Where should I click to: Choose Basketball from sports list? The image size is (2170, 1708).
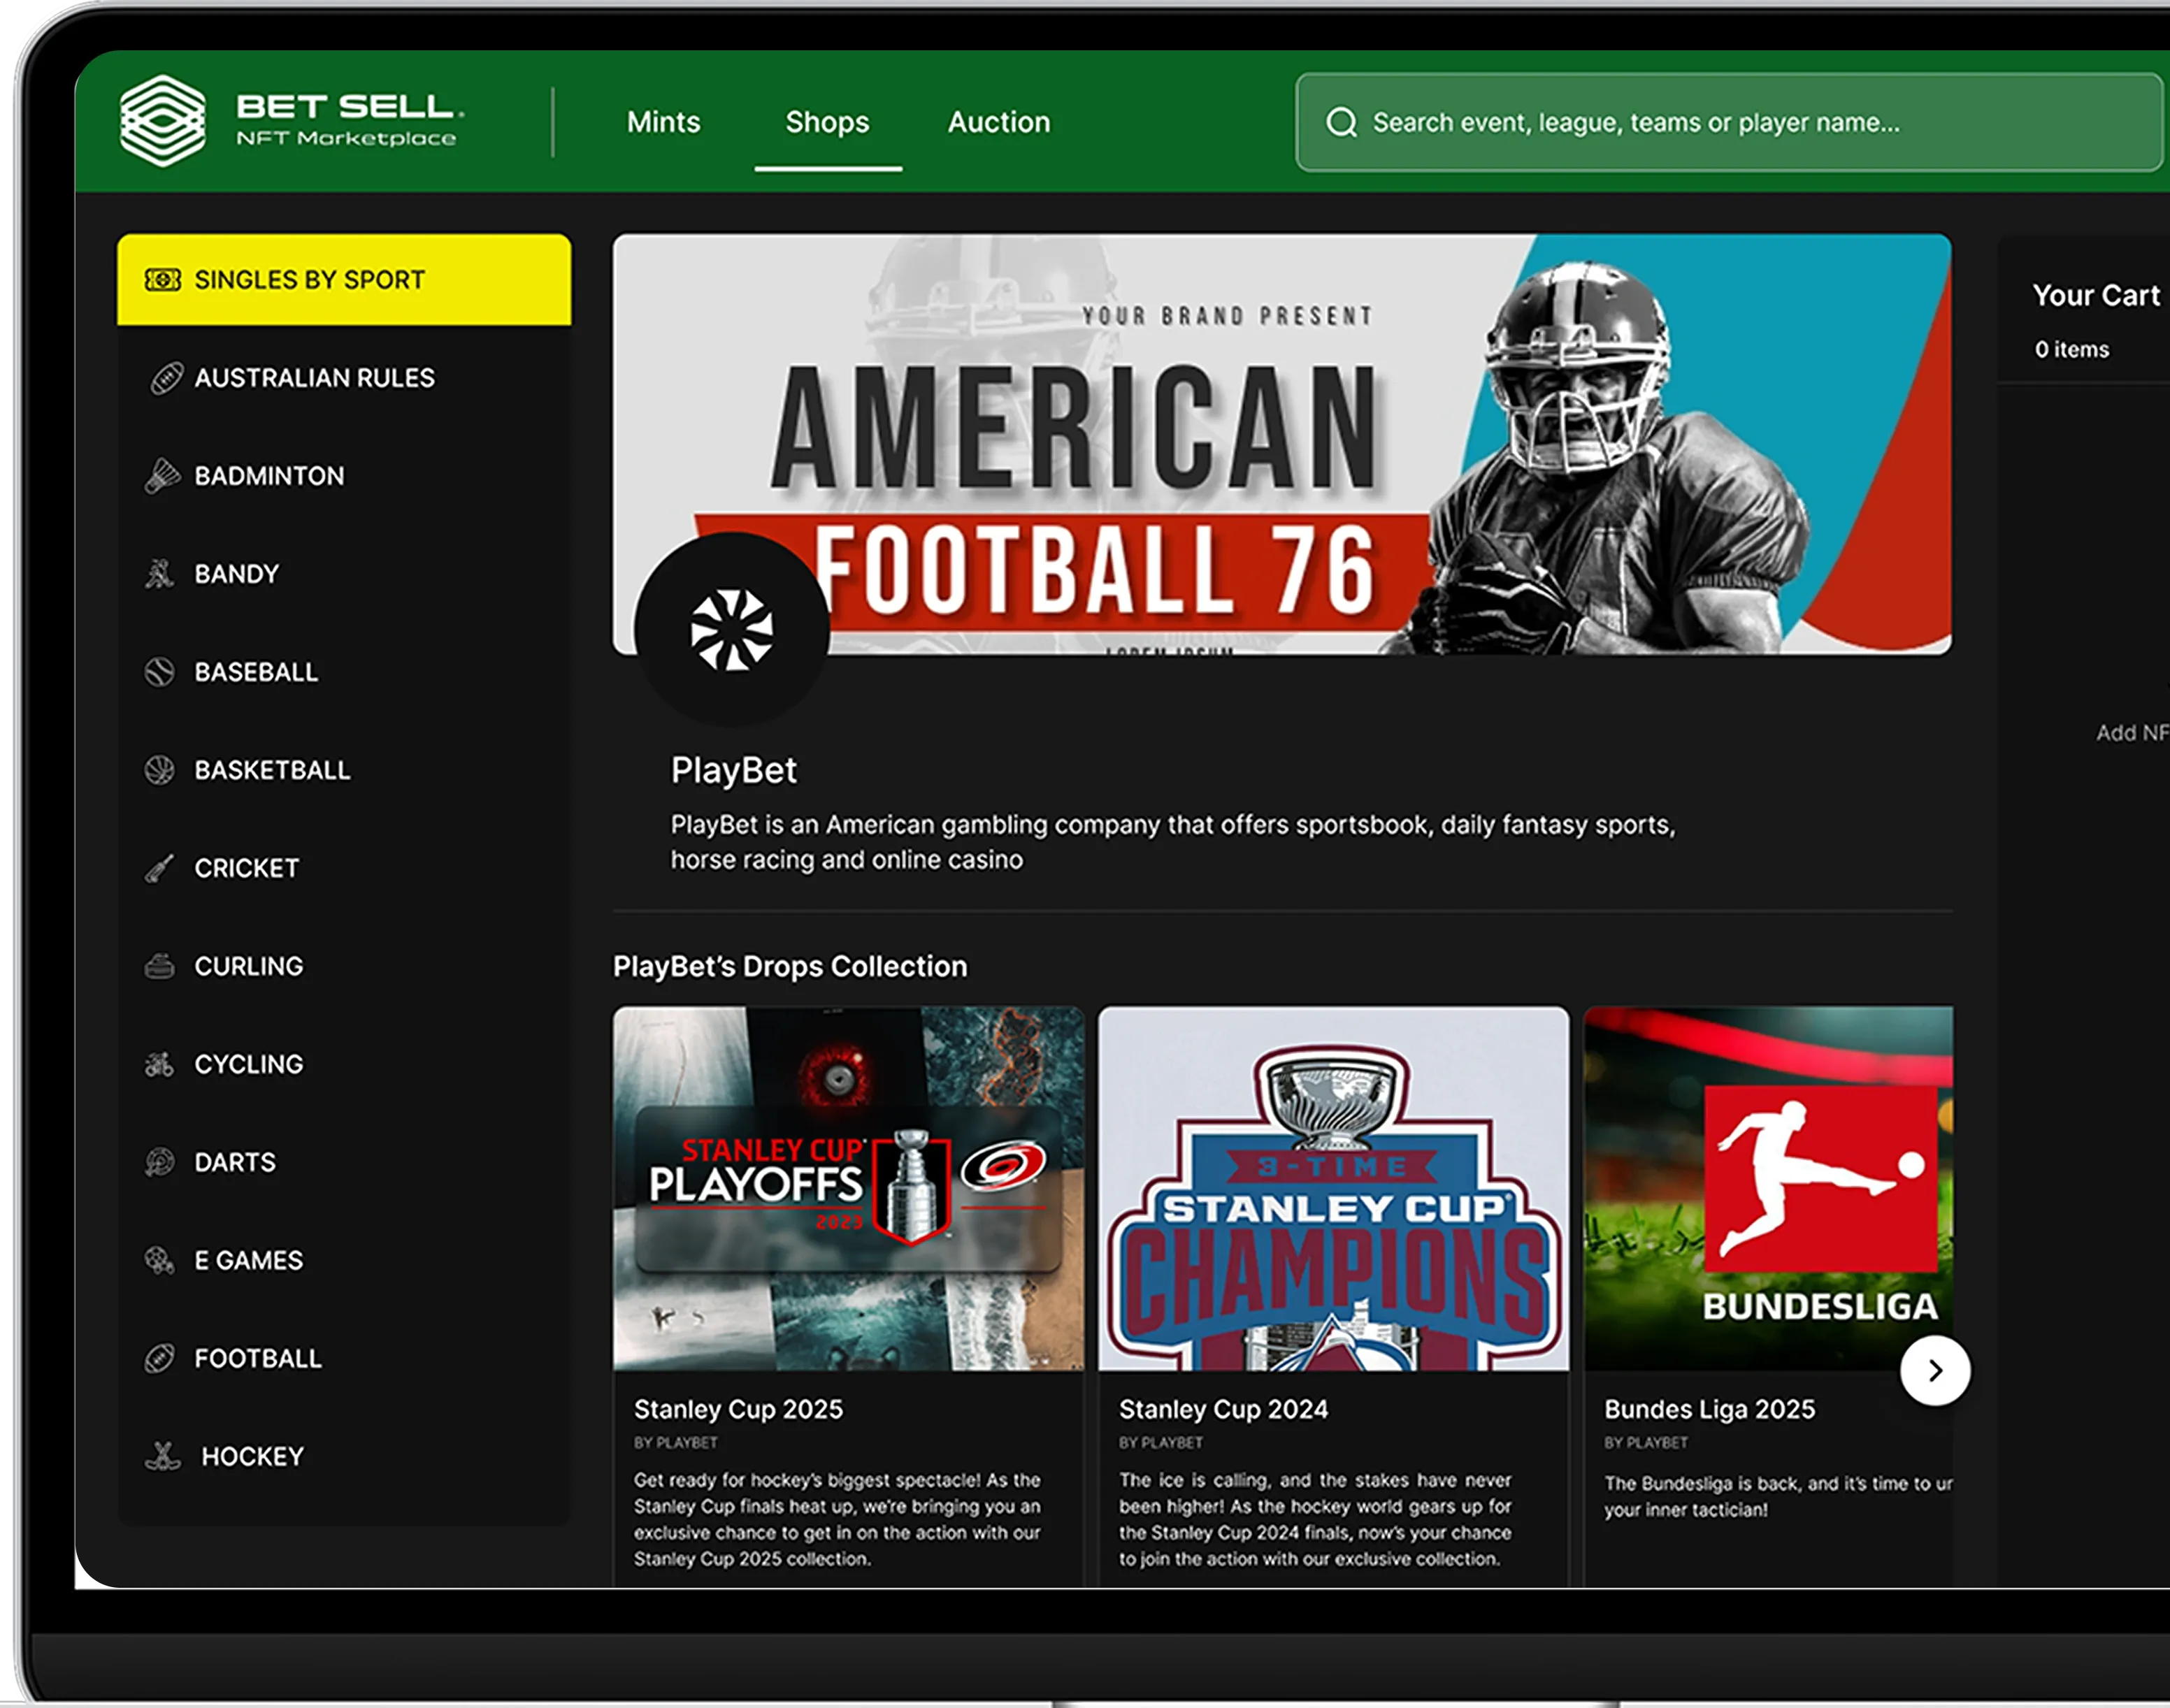[x=344, y=770]
